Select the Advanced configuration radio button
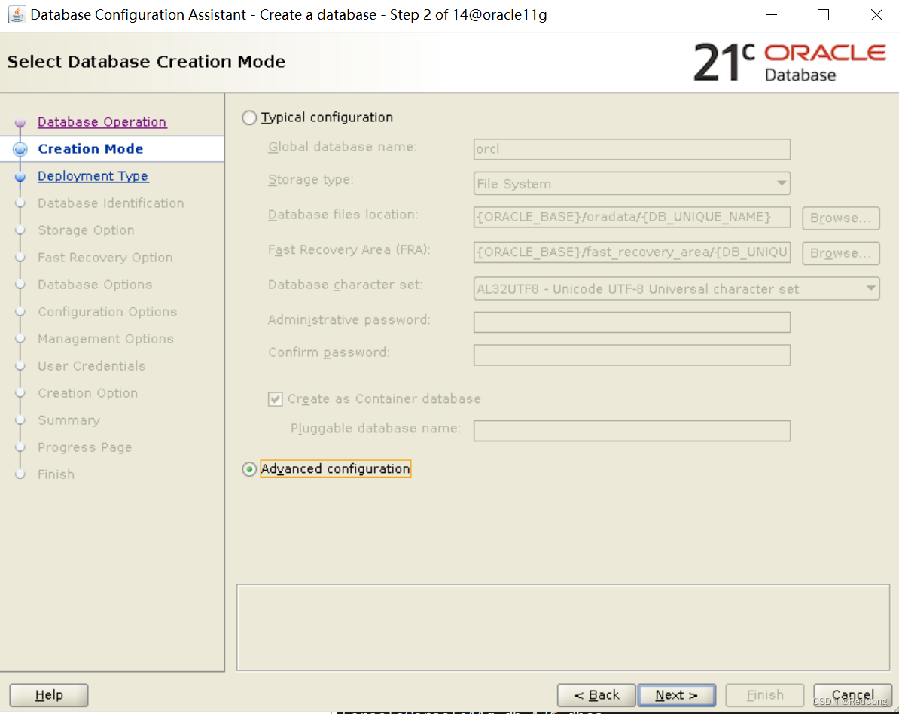899x714 pixels. [248, 469]
